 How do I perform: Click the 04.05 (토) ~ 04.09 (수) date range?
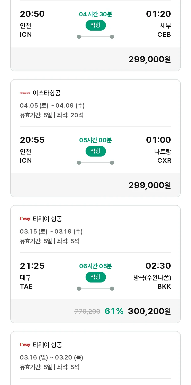click(52, 106)
